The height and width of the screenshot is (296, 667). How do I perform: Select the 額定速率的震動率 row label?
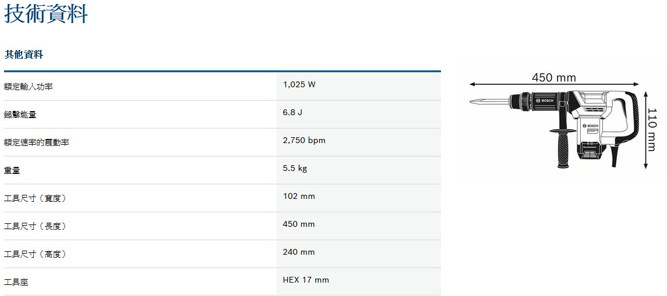coord(36,142)
